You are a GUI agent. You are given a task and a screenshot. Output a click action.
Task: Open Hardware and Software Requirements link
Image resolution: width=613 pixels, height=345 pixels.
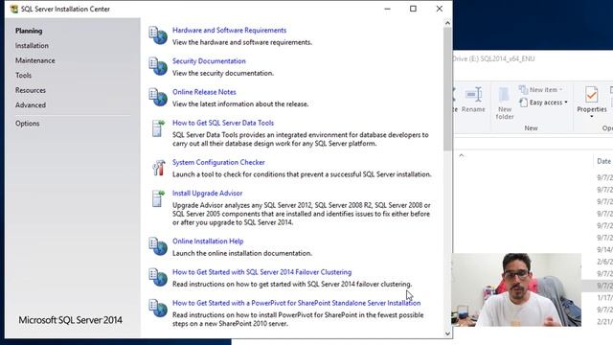(230, 30)
